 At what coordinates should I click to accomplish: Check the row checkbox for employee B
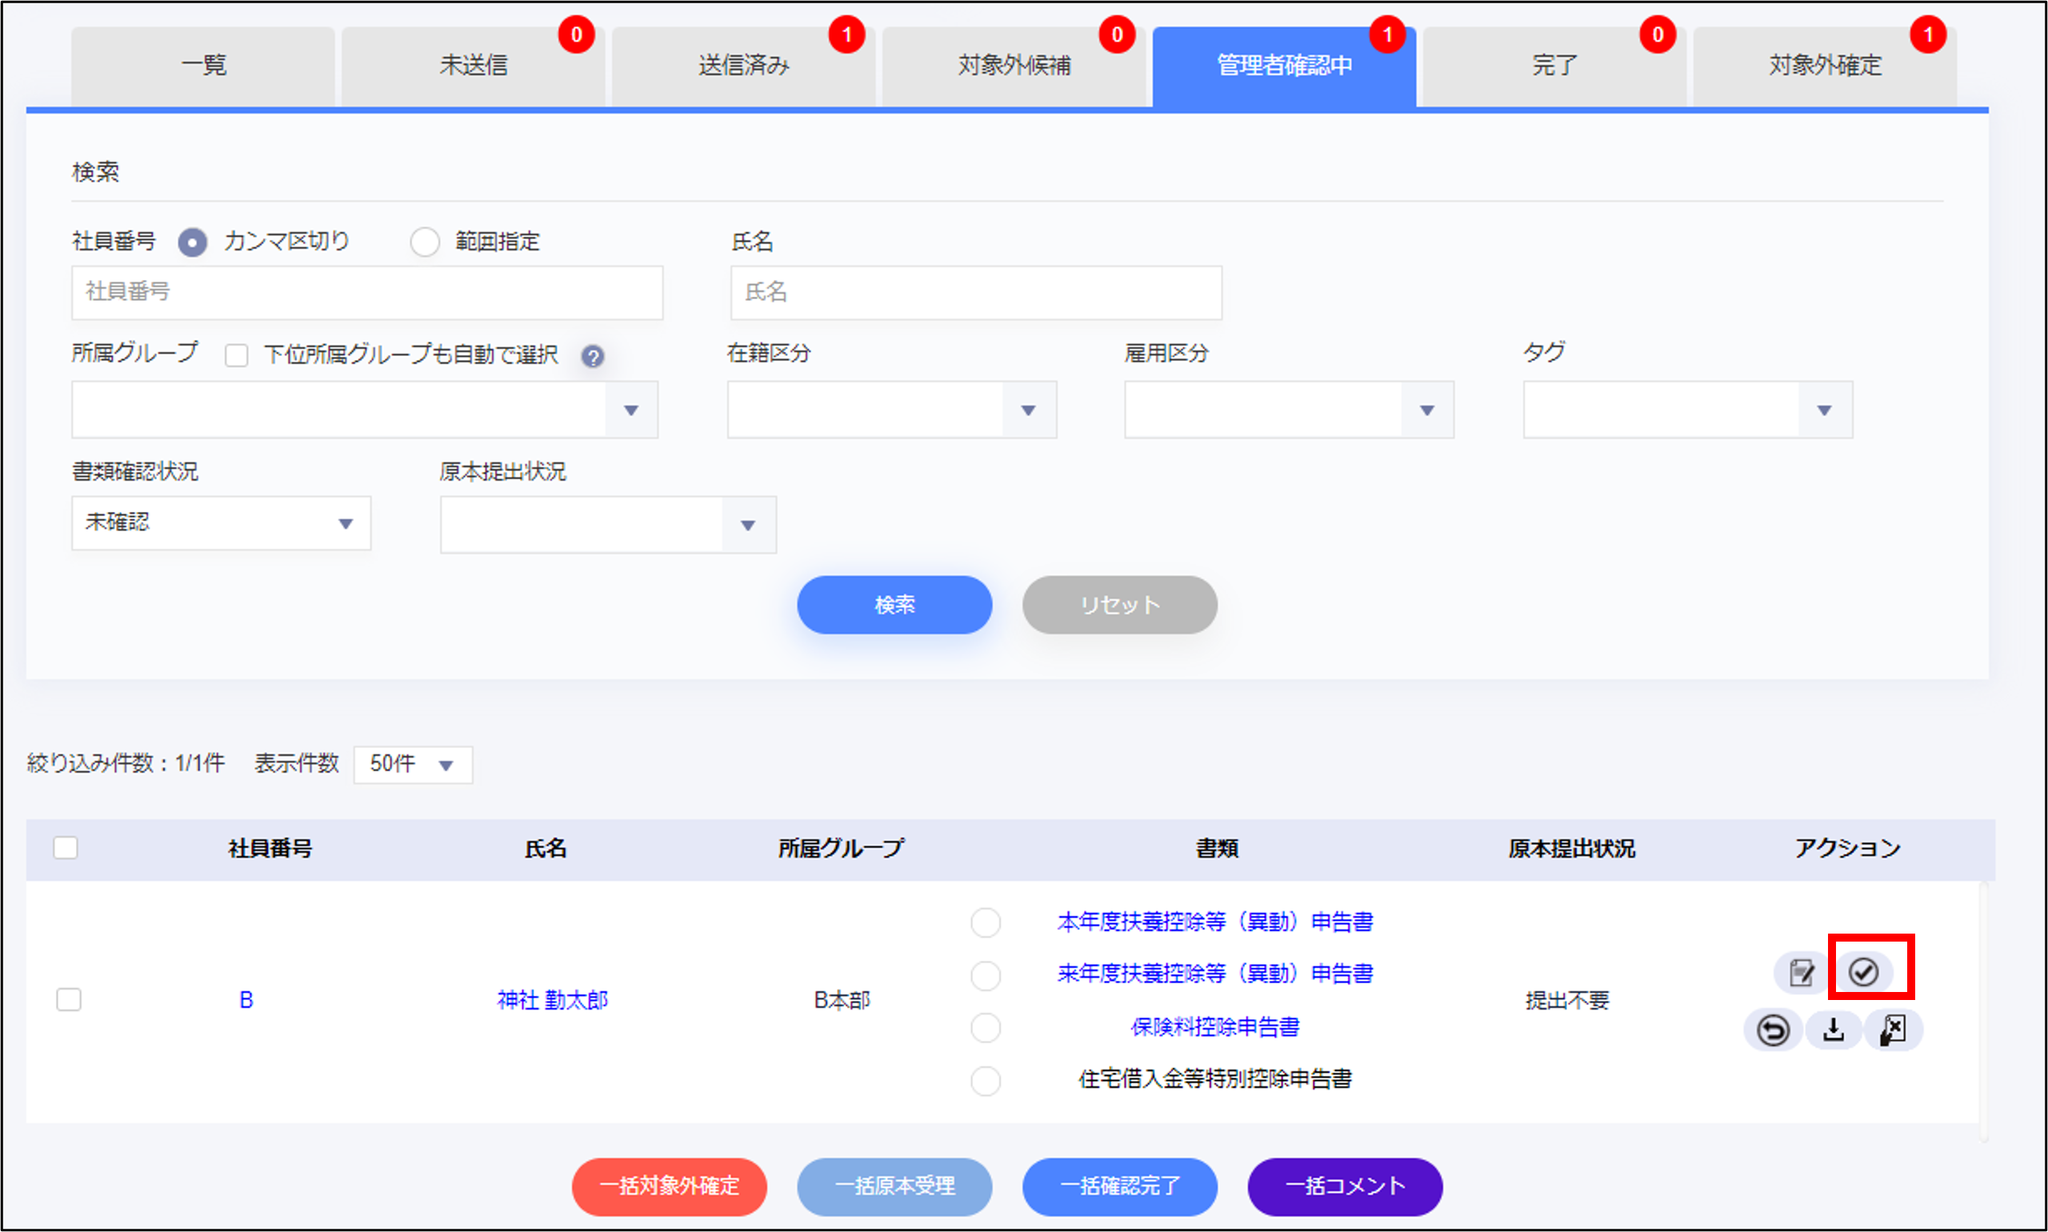(69, 999)
